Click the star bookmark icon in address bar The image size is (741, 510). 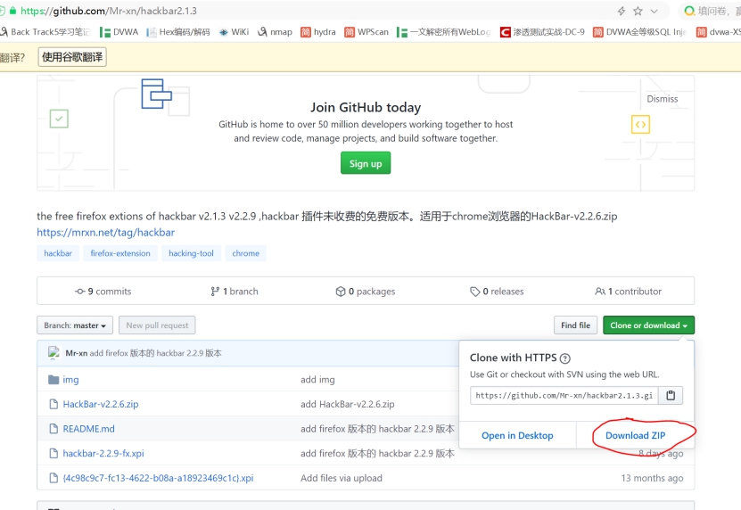pos(638,11)
